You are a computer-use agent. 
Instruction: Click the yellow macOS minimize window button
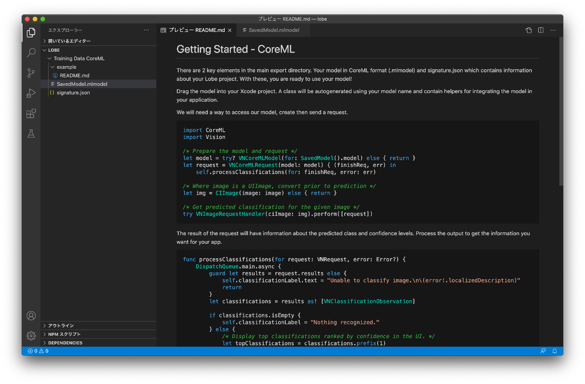tap(35, 19)
